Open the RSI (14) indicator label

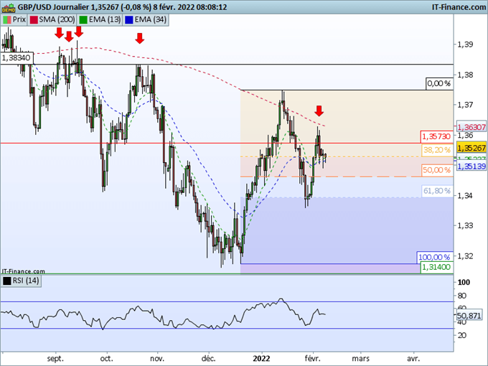coord(21,281)
